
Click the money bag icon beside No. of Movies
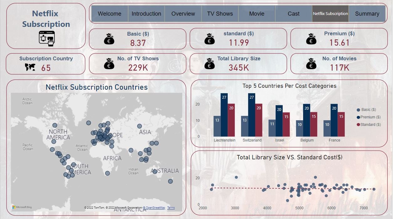(311, 64)
